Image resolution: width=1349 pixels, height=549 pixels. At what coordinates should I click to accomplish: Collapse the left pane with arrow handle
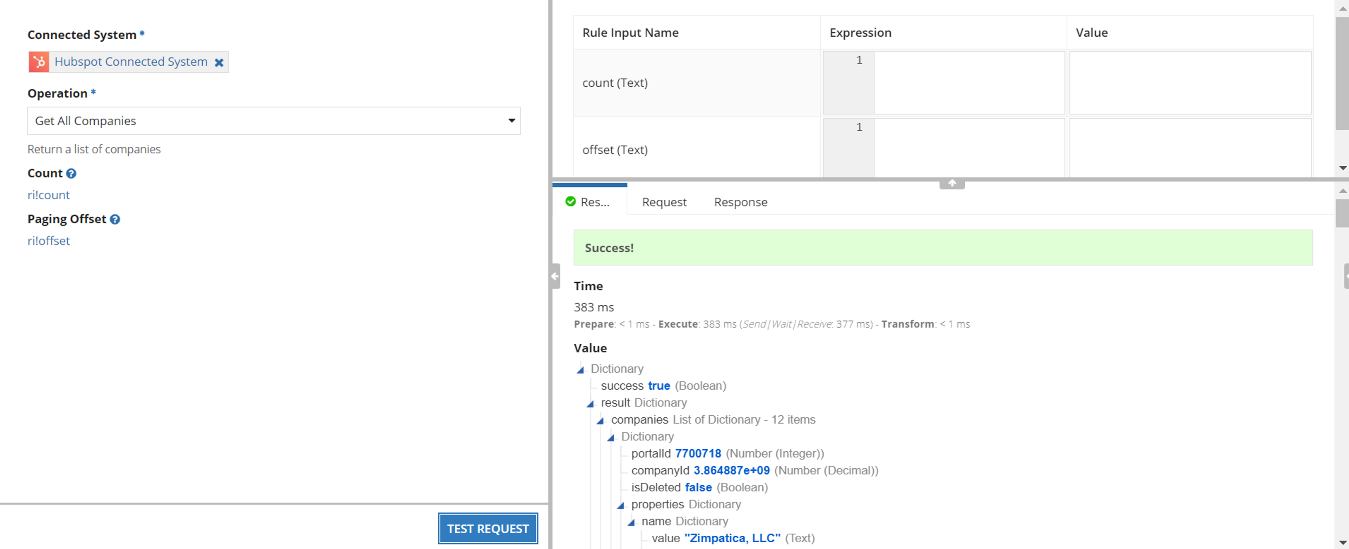(555, 276)
